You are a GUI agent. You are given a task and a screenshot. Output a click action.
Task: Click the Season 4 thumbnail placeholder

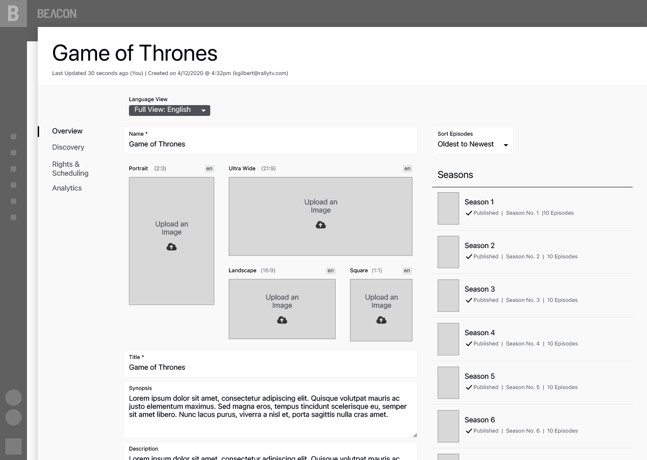[448, 339]
